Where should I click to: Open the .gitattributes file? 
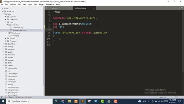click(13, 76)
